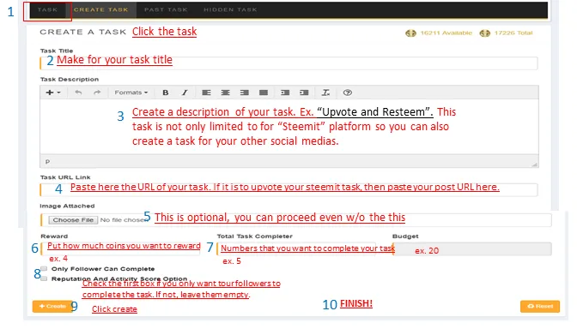
Task: Open the editor help icon
Action: pos(348,93)
